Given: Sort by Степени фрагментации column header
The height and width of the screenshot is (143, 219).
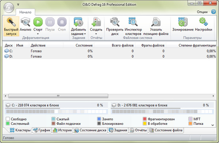Looking at the screenshot, I should coord(191,45).
